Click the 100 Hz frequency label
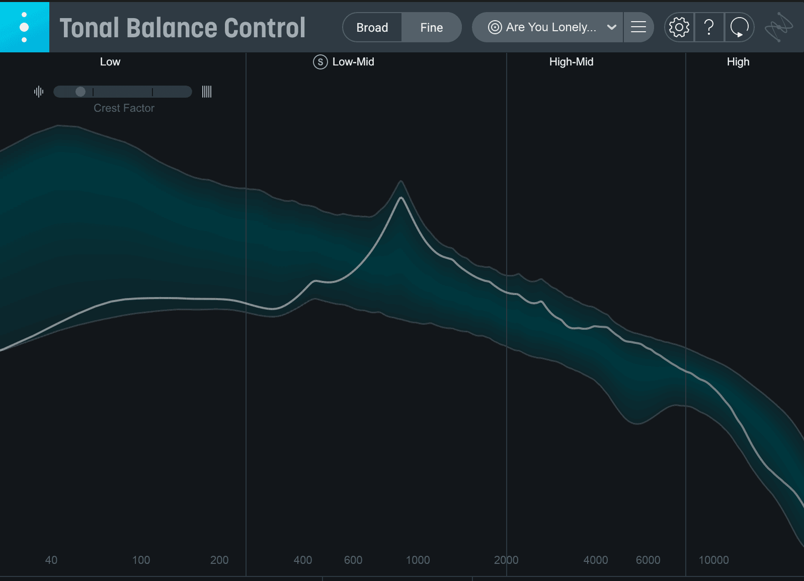 [141, 560]
